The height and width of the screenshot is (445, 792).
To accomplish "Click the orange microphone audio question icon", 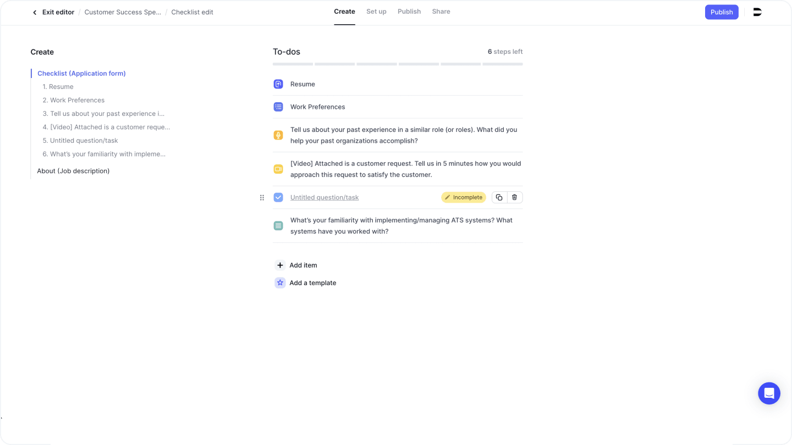I will (x=278, y=135).
